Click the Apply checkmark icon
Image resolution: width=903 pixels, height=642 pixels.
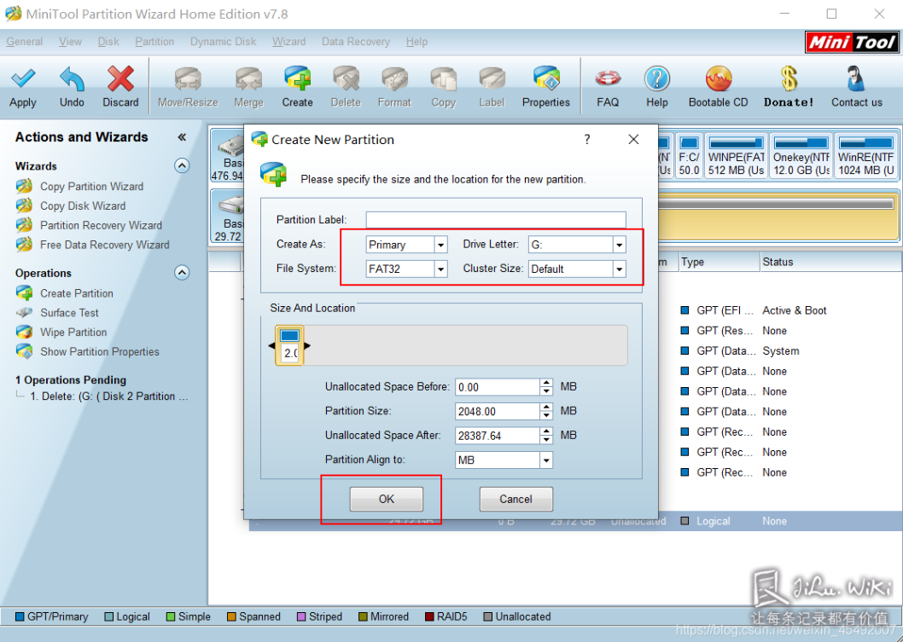pyautogui.click(x=23, y=78)
